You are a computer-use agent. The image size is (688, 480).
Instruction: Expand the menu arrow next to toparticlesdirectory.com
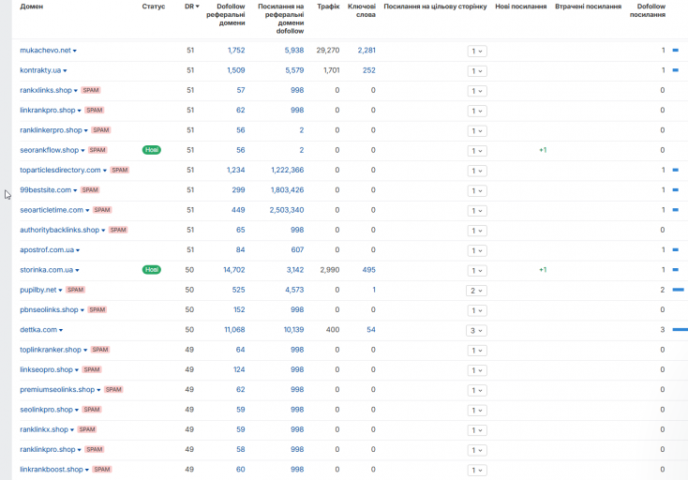pos(105,171)
